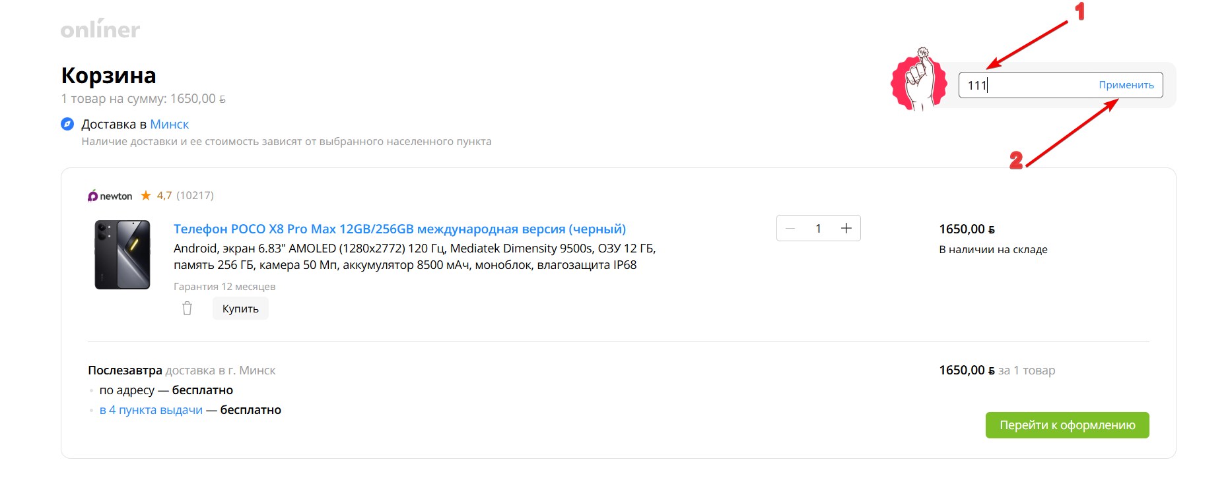Click the Корзина heading
1228x499 pixels.
point(109,75)
